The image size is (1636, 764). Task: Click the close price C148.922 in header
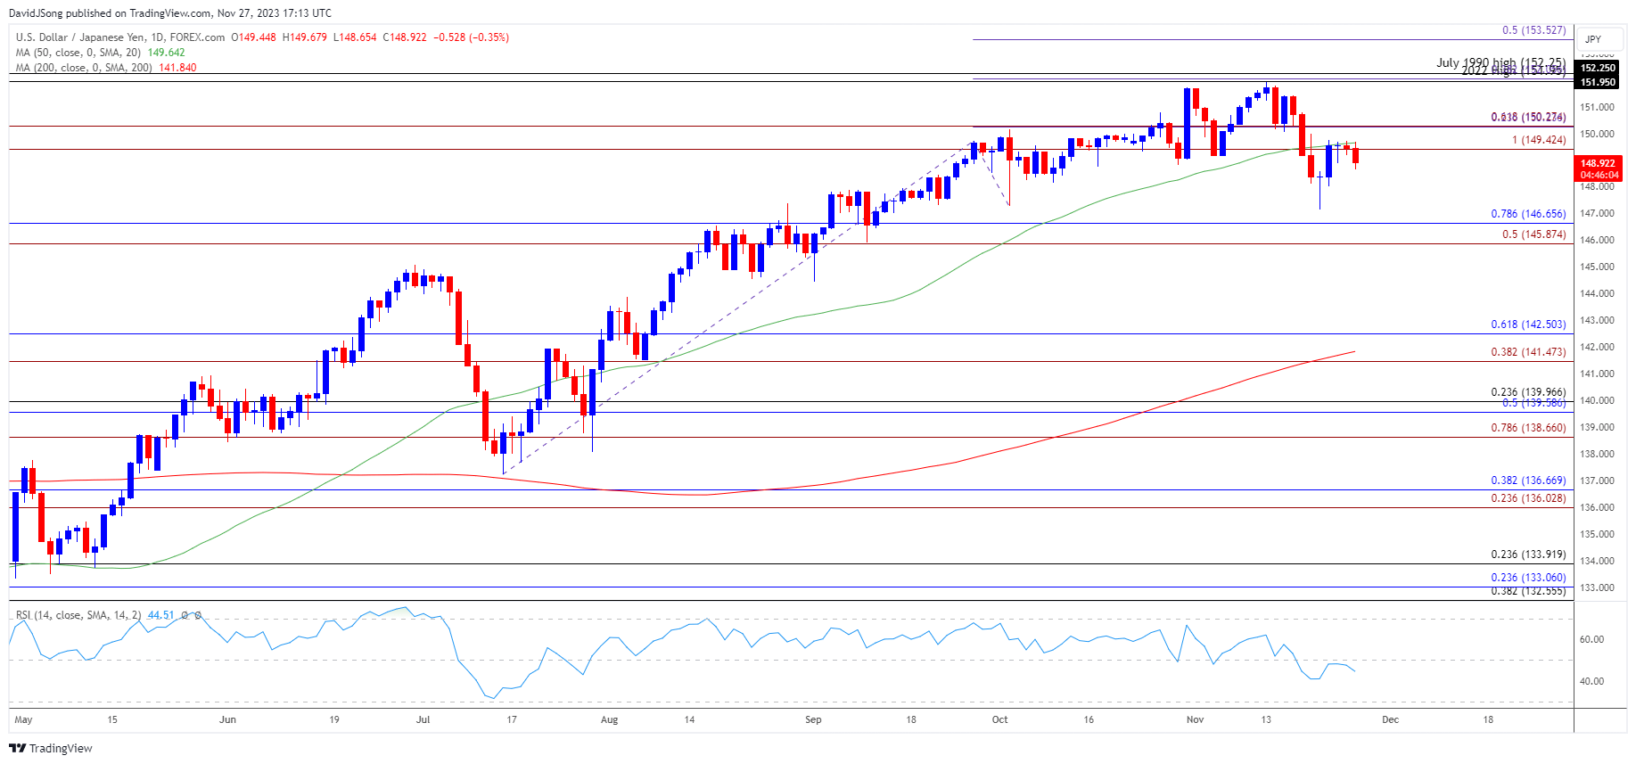pos(405,37)
